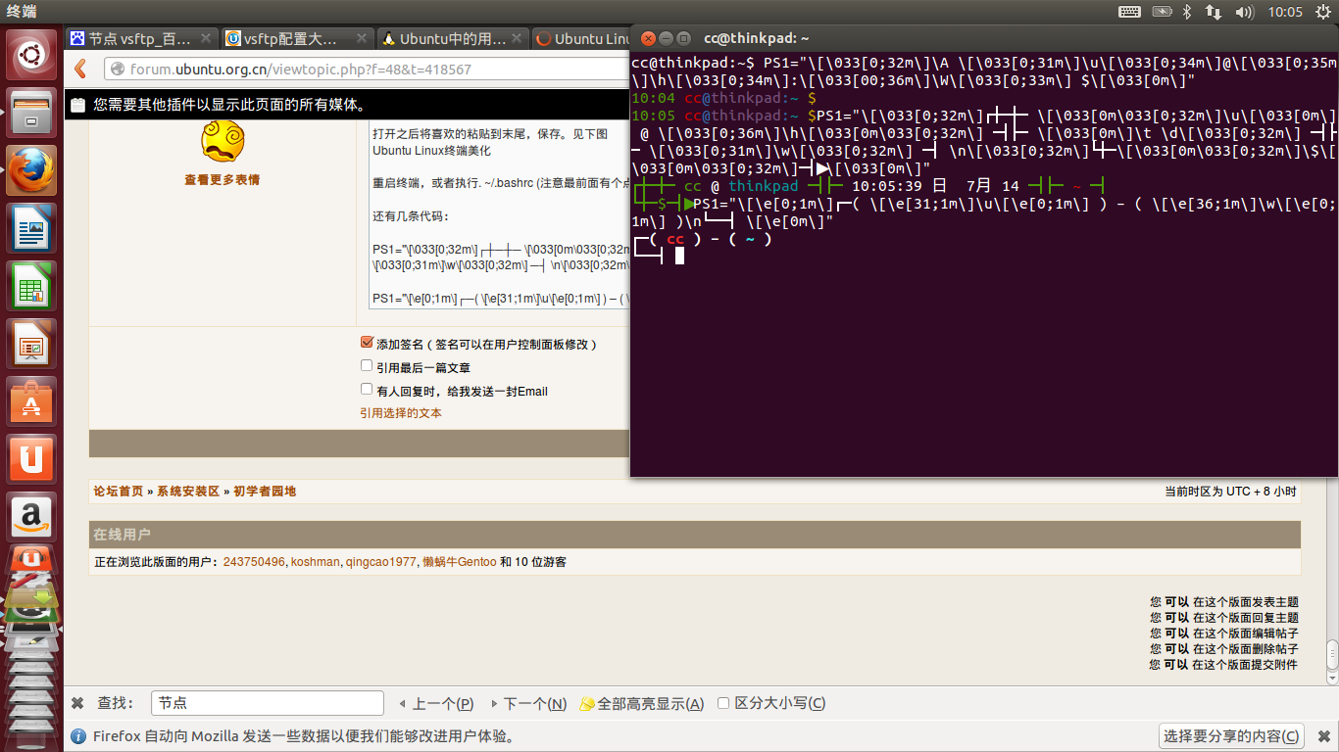Image resolution: width=1339 pixels, height=752 pixels.
Task: Close the find bar with X icon
Action: (x=78, y=703)
